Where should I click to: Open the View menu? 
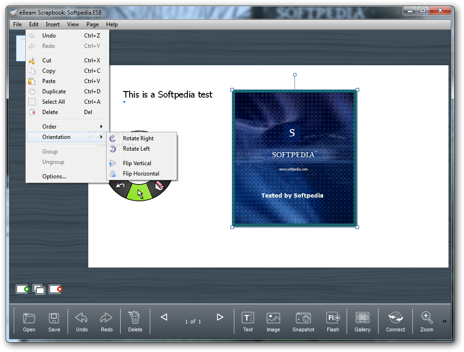click(73, 24)
